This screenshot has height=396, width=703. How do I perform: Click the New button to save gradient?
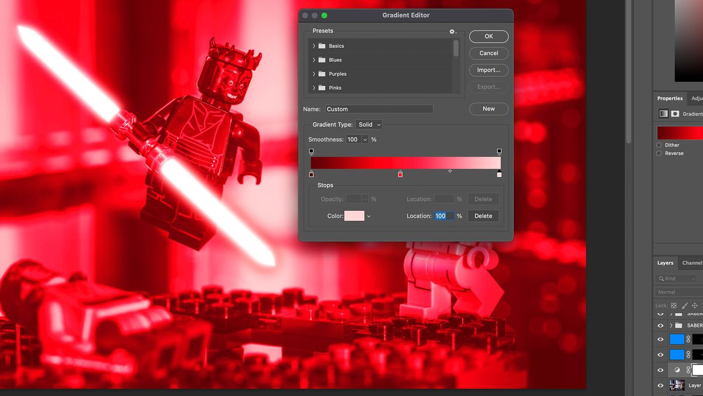click(x=488, y=108)
